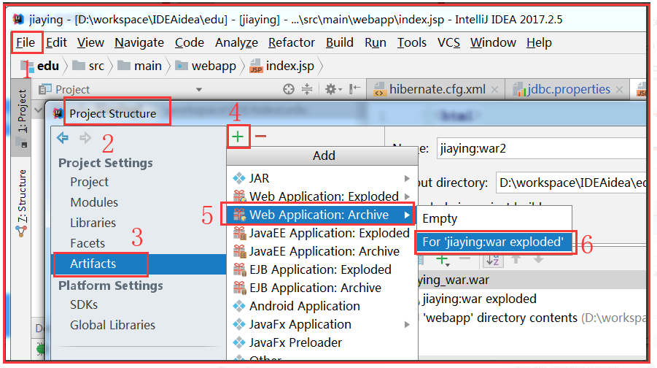657x368 pixels.
Task: Open the Project view dropdown
Action: tap(199, 89)
